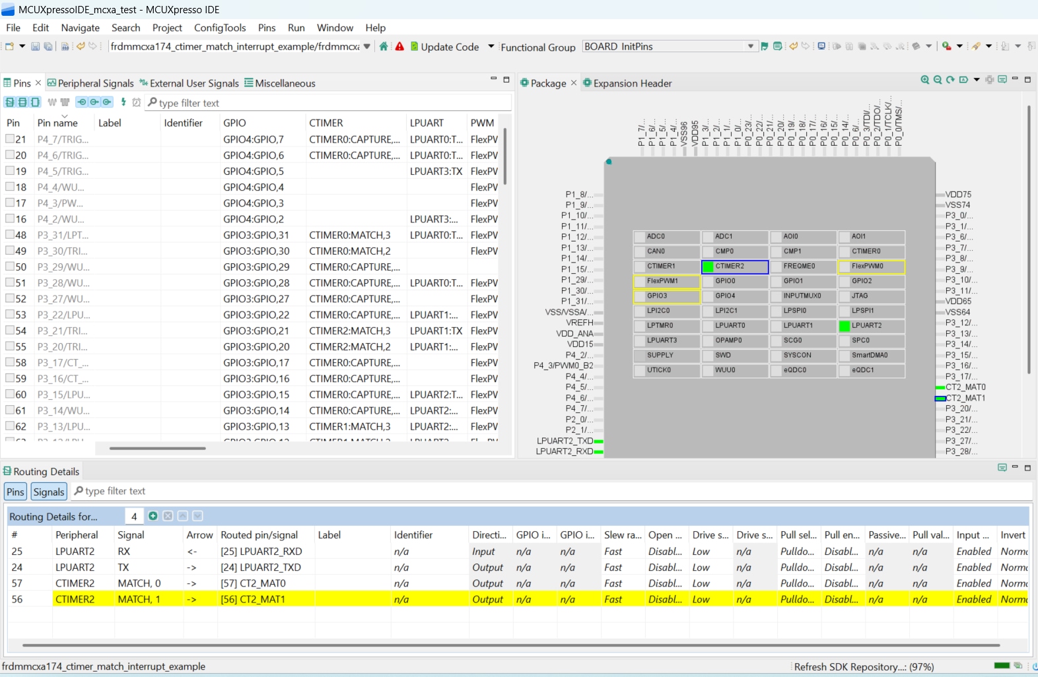Viewport: 1038px width, 677px height.
Task: Zoom out on the Package view
Action: coord(938,80)
